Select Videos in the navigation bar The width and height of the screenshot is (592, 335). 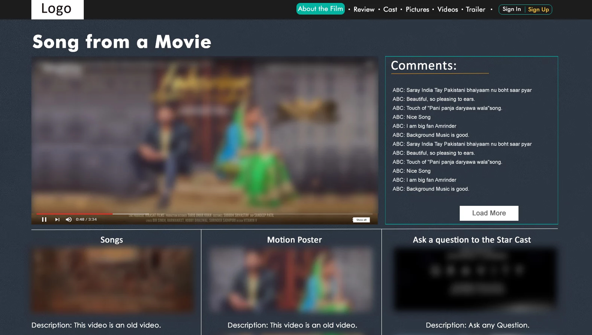pos(447,10)
